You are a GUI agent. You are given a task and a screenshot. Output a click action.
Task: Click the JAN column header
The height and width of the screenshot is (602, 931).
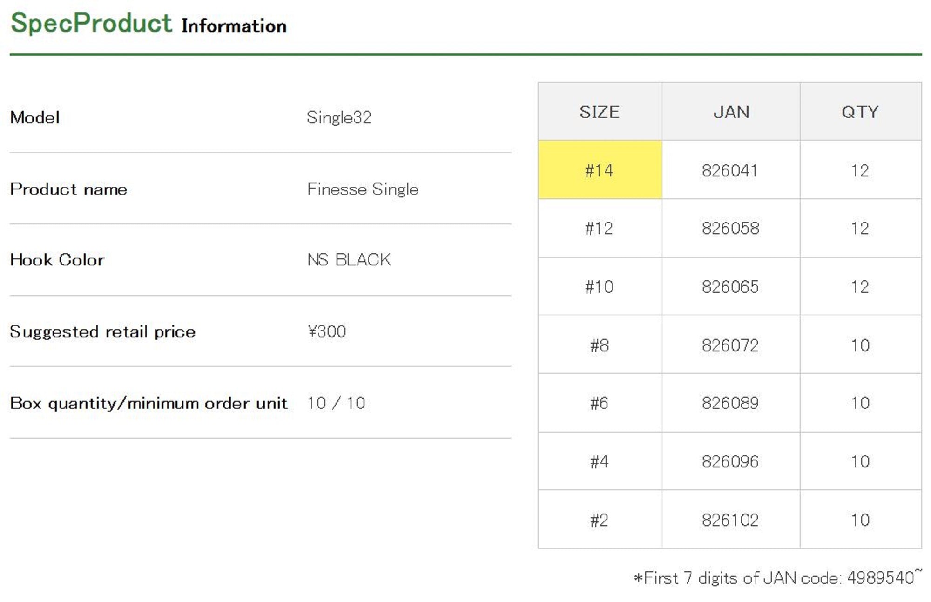731,112
